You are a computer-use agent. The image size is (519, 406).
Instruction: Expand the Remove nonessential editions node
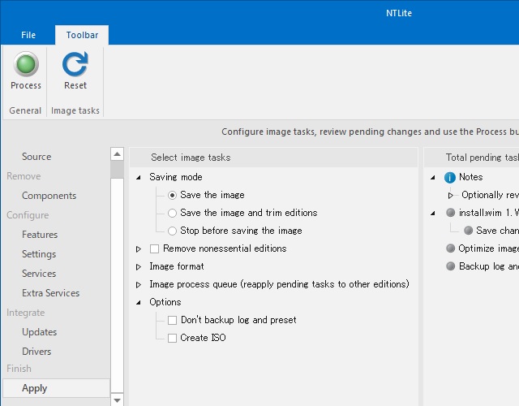(139, 249)
